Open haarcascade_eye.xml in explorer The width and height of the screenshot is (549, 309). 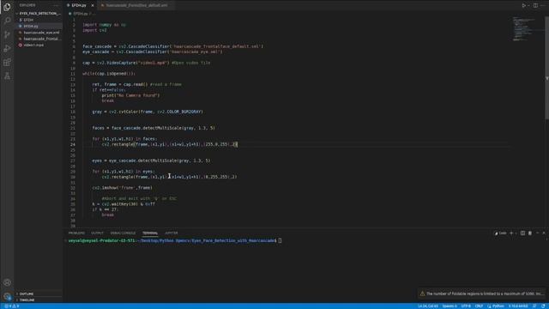point(39,33)
